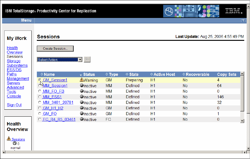Click the Inactive status icon for FC_R4_R5_03461

click(x=82, y=119)
